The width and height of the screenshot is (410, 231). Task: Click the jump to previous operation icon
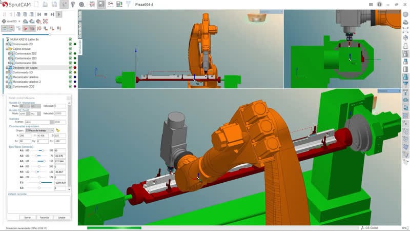click(x=39, y=14)
